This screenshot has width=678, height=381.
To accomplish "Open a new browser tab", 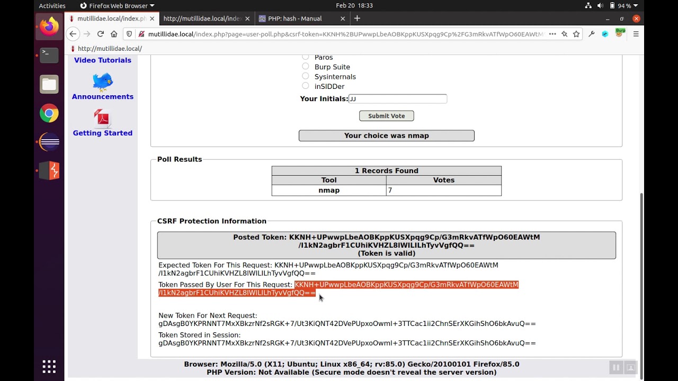I will (x=357, y=19).
